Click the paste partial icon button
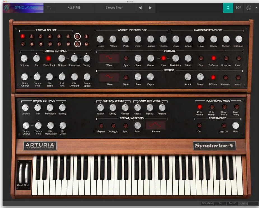Screen dimensions: 259x208 pyautogui.click(x=77, y=44)
